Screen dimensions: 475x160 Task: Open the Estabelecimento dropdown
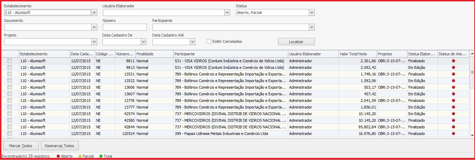point(94,13)
